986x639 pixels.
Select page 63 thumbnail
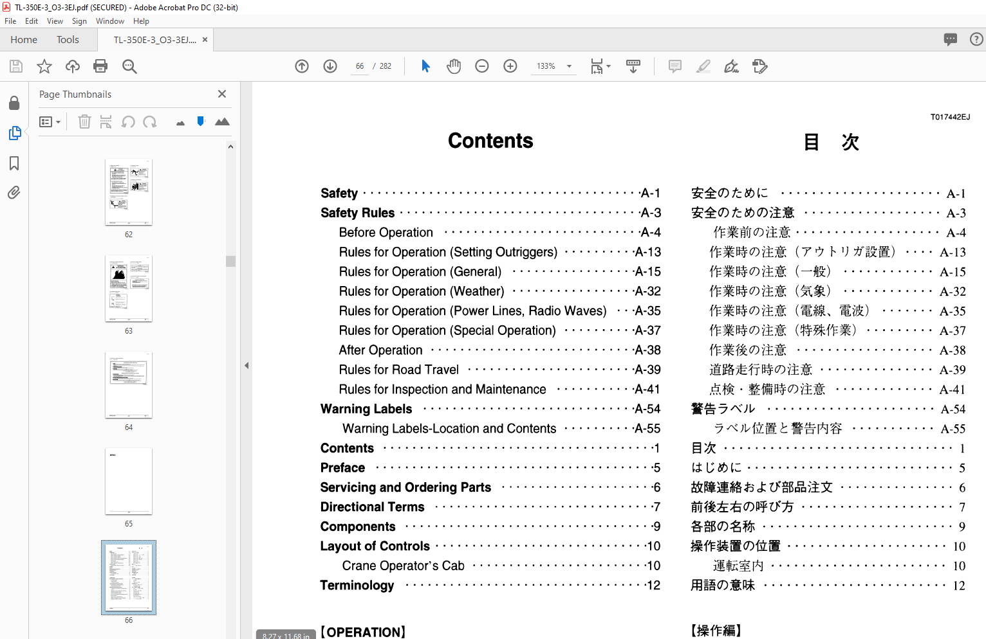point(129,288)
